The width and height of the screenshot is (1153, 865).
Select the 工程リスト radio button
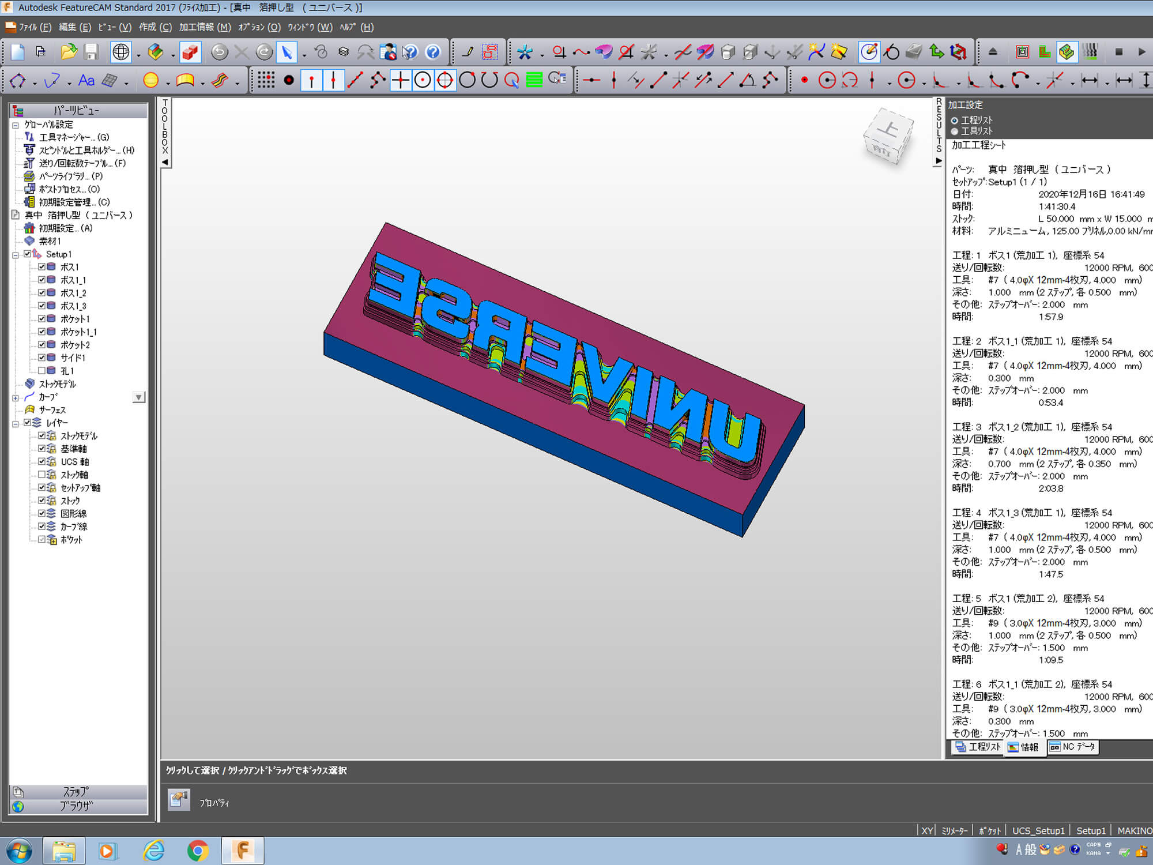coord(955,121)
